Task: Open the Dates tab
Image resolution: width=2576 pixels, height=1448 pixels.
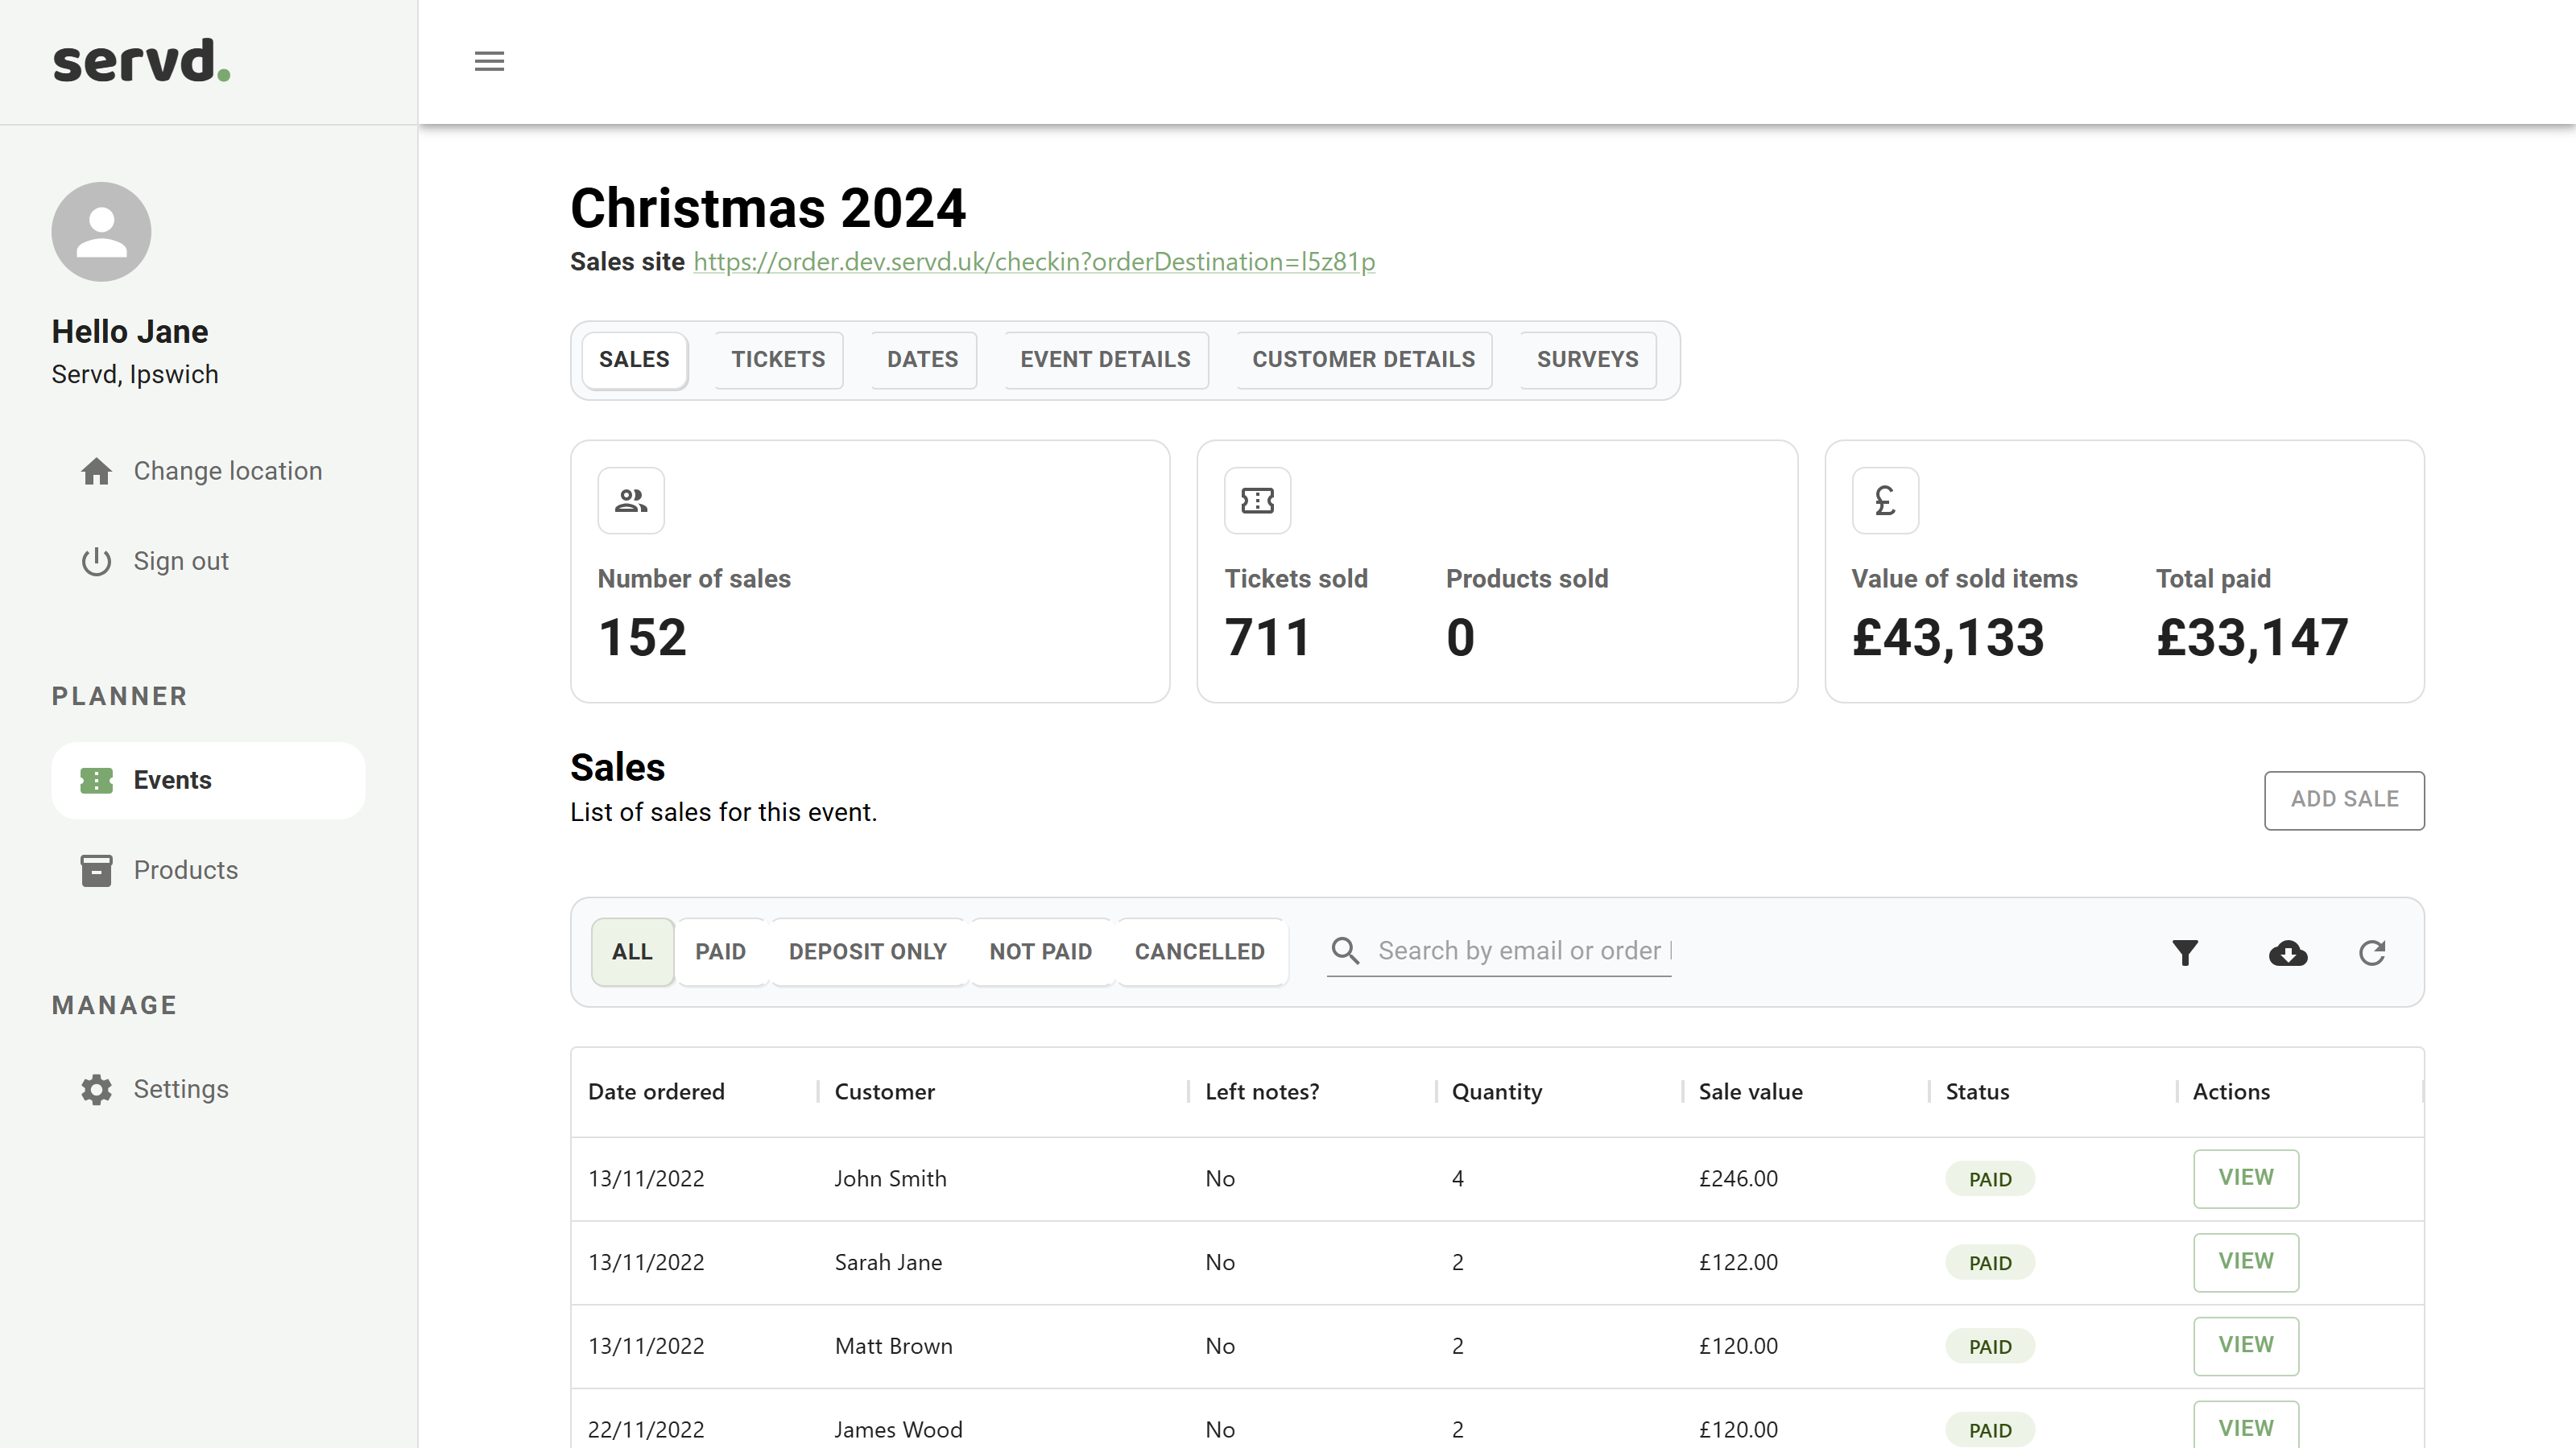Action: click(922, 360)
